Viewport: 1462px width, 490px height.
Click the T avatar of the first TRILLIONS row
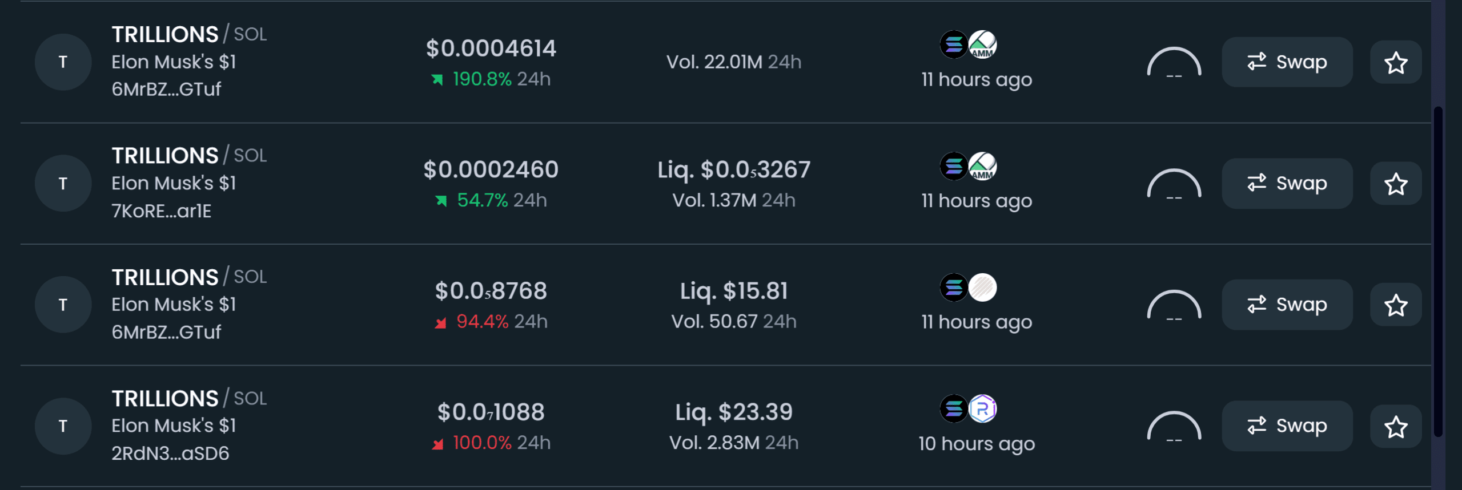pos(63,62)
